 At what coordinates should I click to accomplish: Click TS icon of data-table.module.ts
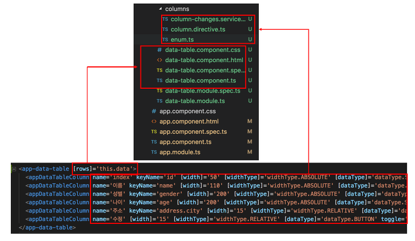(x=159, y=101)
